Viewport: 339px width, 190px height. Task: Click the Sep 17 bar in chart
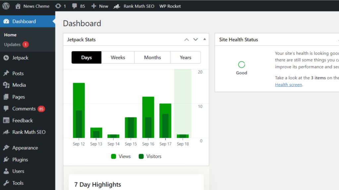pos(166,121)
